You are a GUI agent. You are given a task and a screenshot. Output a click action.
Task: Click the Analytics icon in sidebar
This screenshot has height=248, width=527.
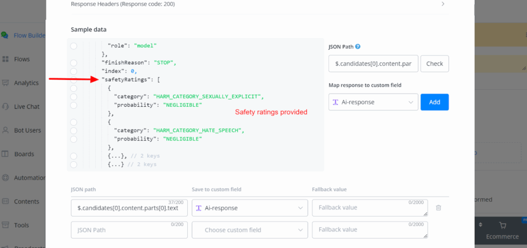[5, 83]
